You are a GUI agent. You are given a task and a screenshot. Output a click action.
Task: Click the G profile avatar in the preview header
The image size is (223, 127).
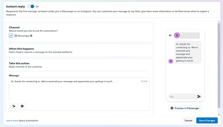pos(177,35)
